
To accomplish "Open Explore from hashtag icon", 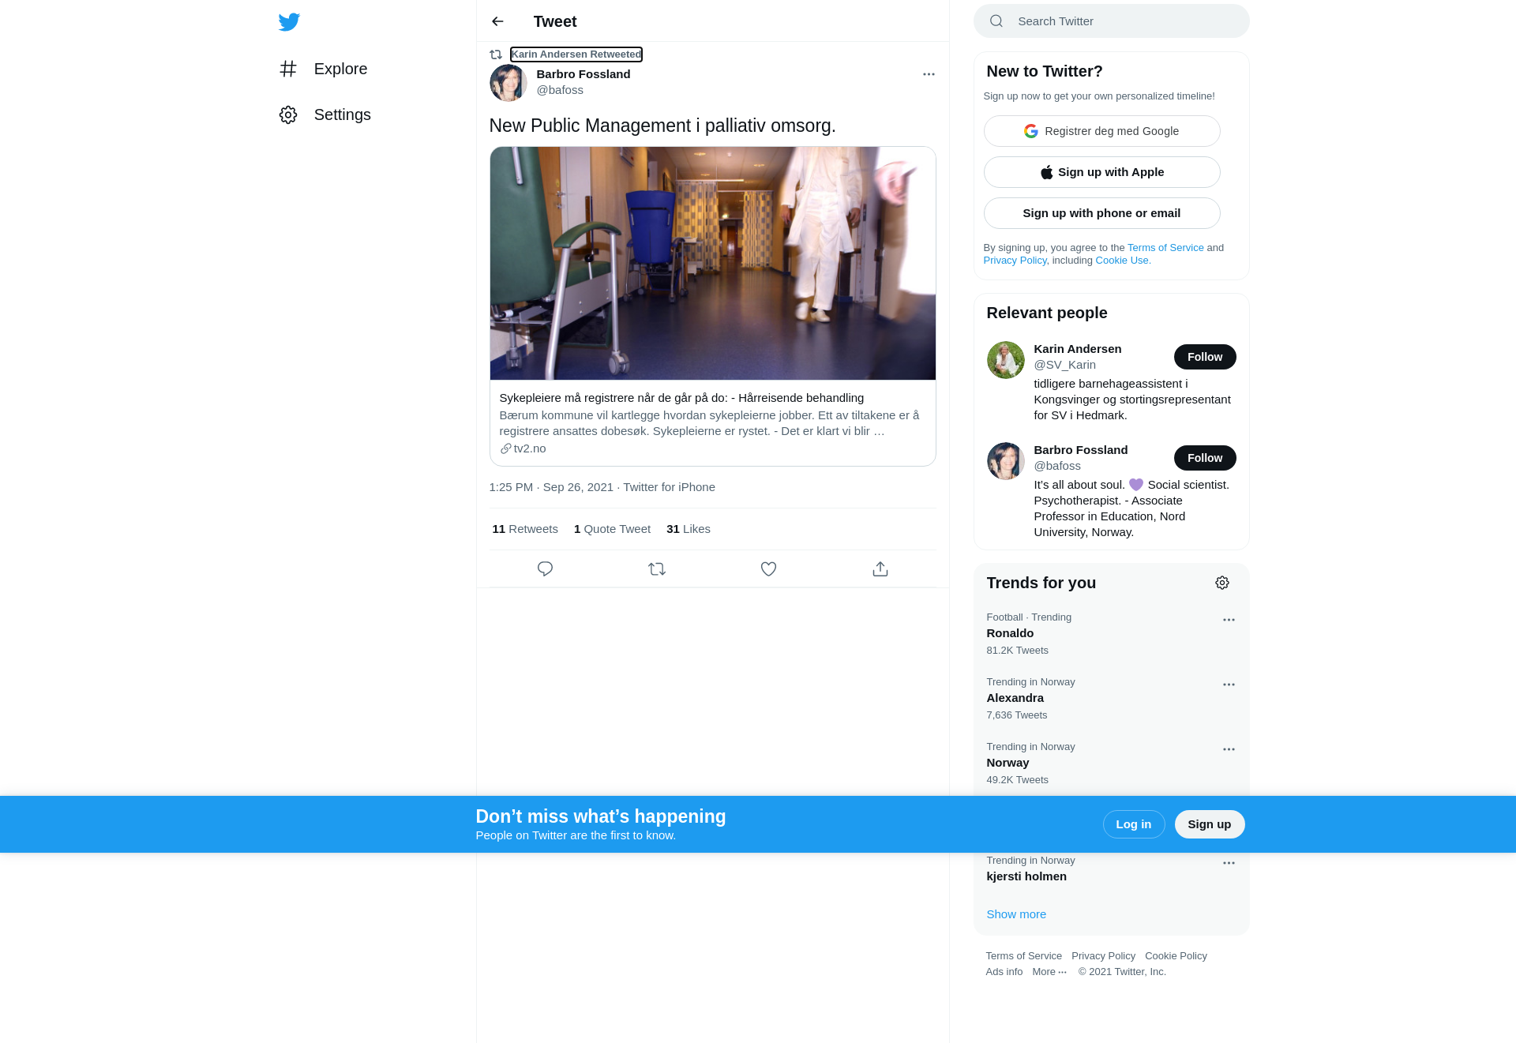I will (288, 69).
